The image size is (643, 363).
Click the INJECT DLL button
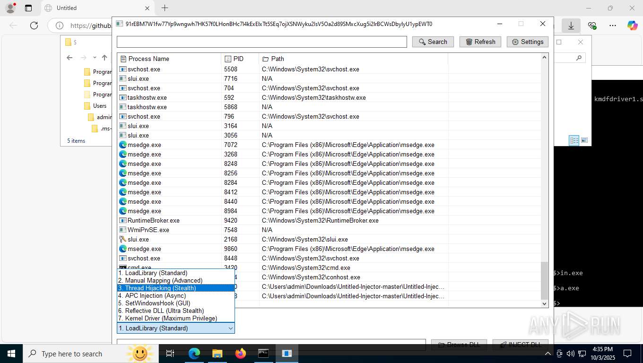coord(520,345)
